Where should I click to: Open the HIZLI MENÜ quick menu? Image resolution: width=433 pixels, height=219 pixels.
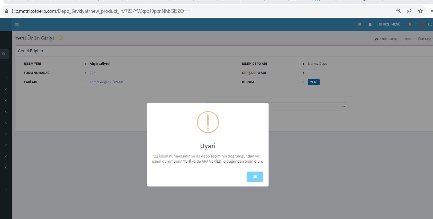[390, 24]
